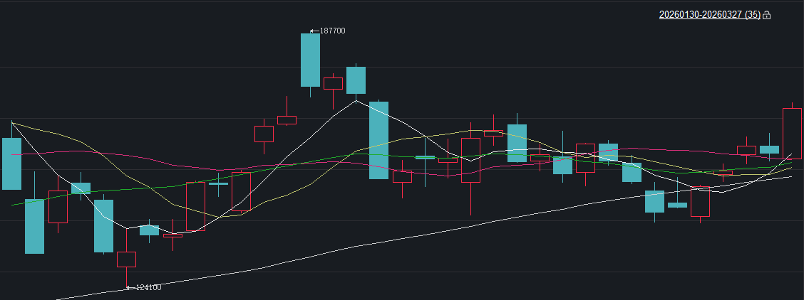This screenshot has width=804, height=300.
Task: Toggle the unlocked padlock beside the date range
Action: 766,16
